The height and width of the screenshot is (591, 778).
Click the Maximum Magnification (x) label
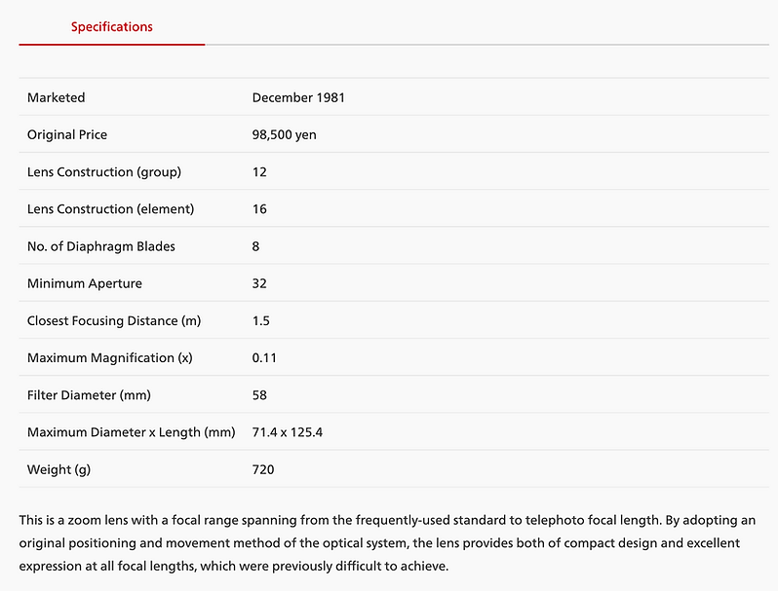pyautogui.click(x=110, y=357)
